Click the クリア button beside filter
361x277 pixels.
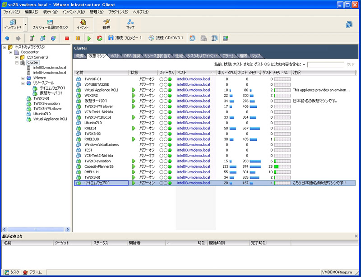click(351, 65)
